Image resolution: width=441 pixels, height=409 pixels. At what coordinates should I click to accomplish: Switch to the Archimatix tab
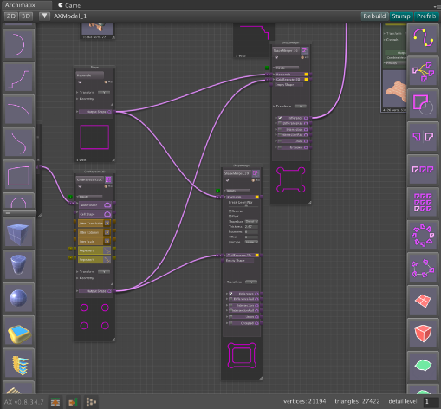point(20,5)
